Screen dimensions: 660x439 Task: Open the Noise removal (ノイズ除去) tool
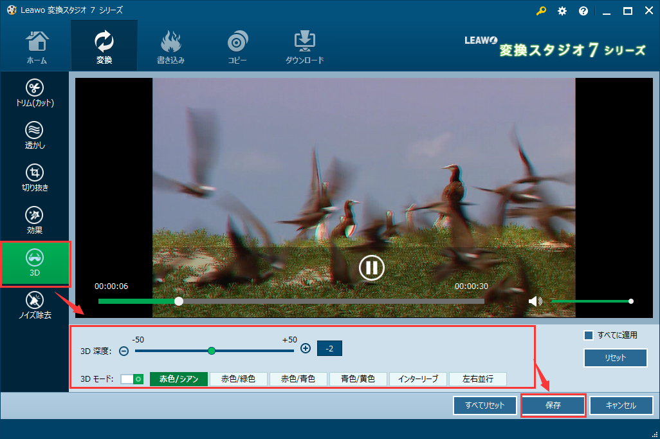coord(34,305)
